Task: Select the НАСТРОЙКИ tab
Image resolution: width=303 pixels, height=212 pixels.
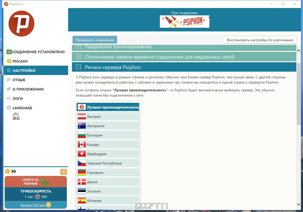Action: 36,71
